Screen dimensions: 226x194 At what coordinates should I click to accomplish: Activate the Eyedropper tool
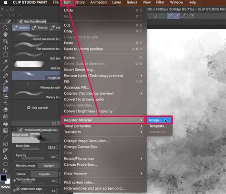(5, 68)
